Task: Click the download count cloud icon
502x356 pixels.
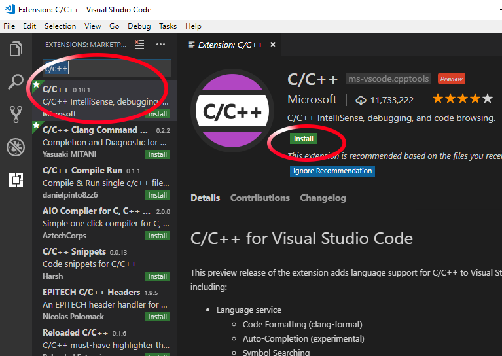Action: pos(361,101)
